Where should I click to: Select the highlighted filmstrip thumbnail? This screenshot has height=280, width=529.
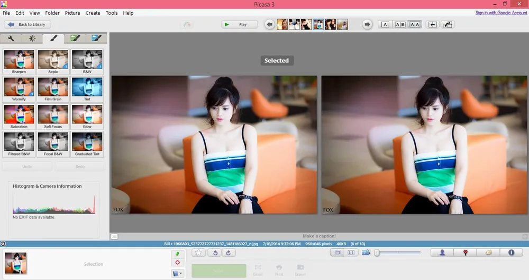coord(318,25)
